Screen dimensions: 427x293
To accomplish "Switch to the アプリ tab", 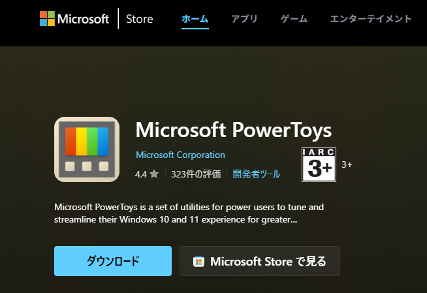I will pyautogui.click(x=244, y=19).
